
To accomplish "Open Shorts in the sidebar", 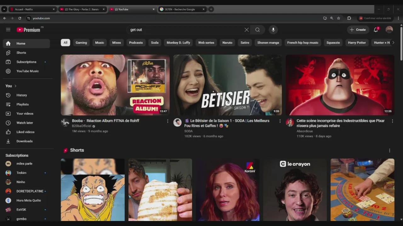I will [26, 53].
